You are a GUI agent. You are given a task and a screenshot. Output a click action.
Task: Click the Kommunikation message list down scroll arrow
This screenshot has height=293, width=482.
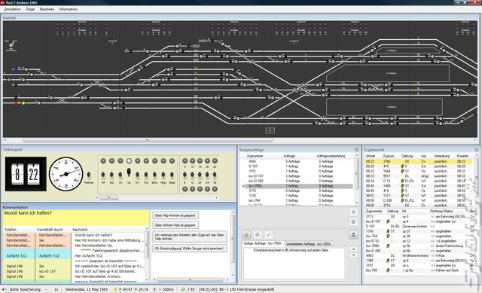tap(147, 279)
